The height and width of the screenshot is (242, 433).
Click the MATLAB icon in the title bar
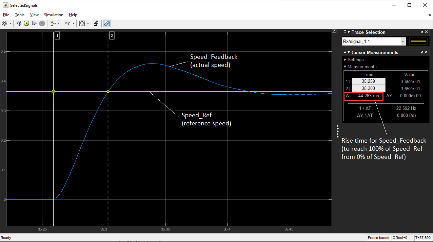(x=5, y=5)
